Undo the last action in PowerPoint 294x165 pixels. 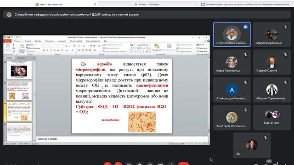11,37
